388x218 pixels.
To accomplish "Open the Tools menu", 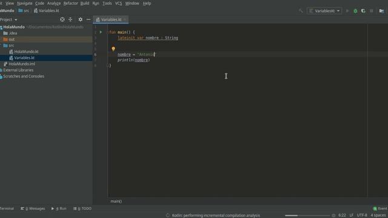I will click(107, 3).
